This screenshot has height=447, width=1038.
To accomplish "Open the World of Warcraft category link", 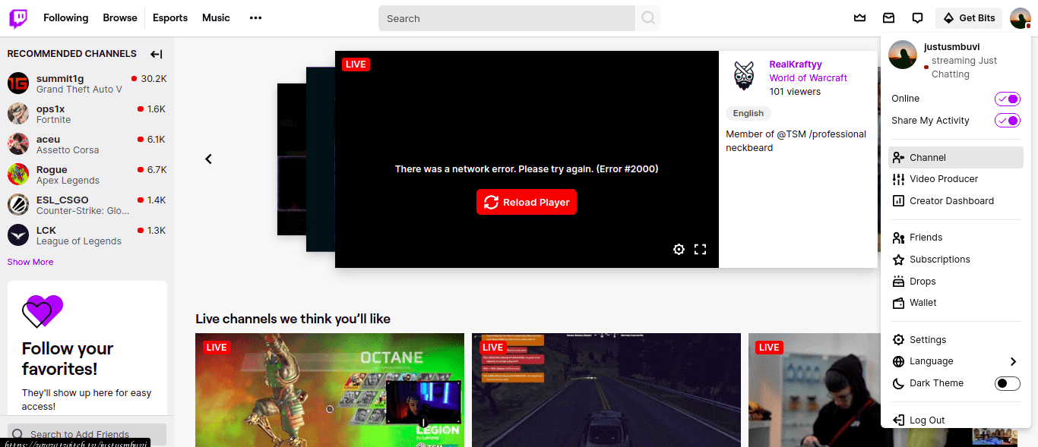I will click(x=808, y=78).
